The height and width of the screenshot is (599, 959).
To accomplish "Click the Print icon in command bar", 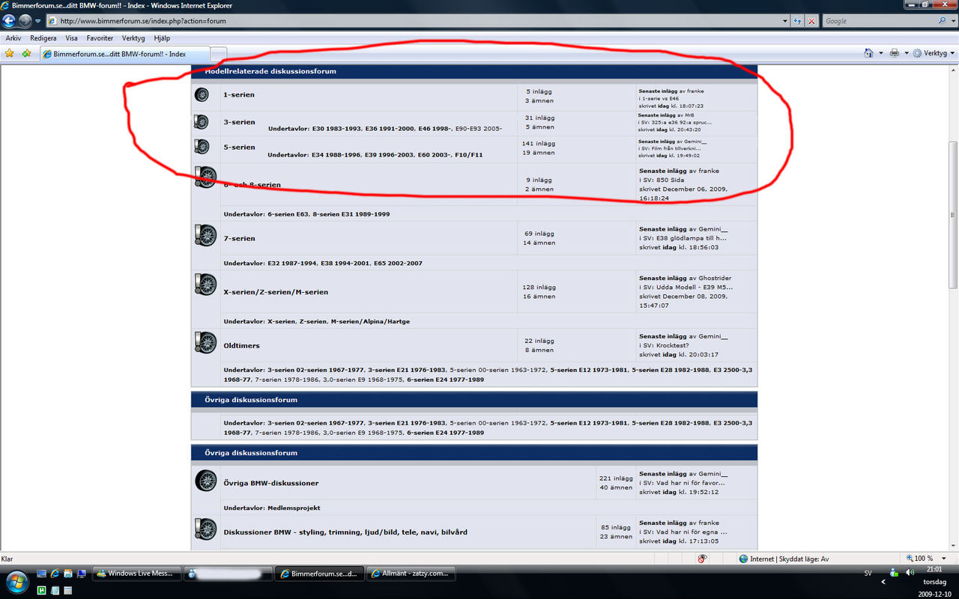I will [x=894, y=53].
